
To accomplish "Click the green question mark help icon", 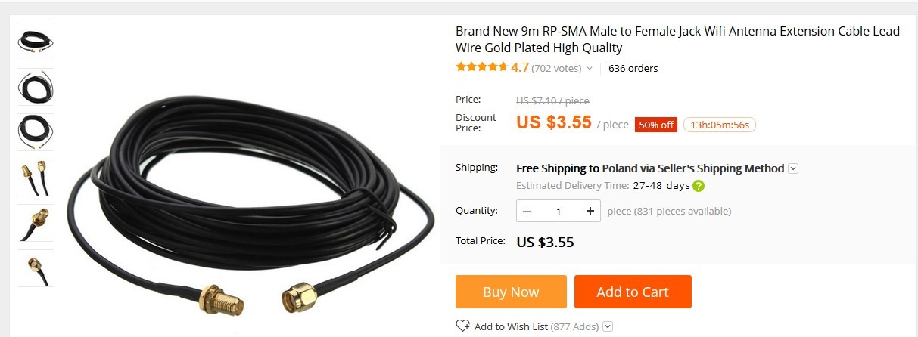I will 699,186.
